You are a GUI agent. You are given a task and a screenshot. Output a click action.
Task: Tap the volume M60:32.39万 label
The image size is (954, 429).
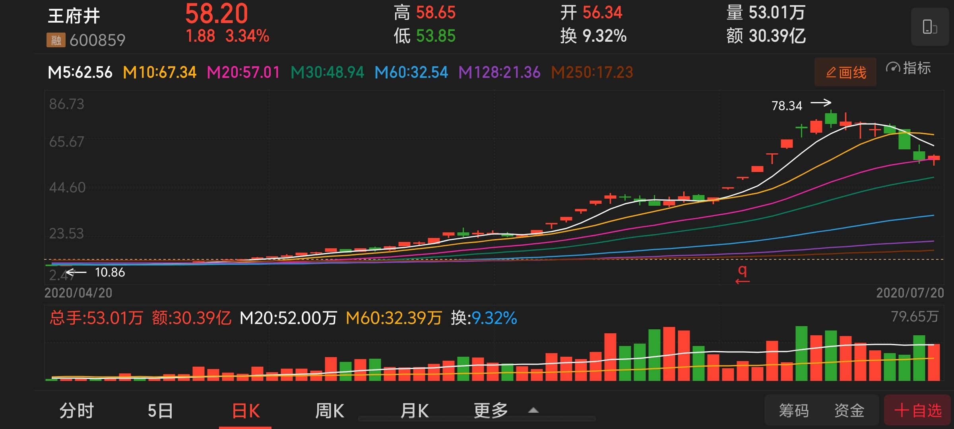[394, 318]
